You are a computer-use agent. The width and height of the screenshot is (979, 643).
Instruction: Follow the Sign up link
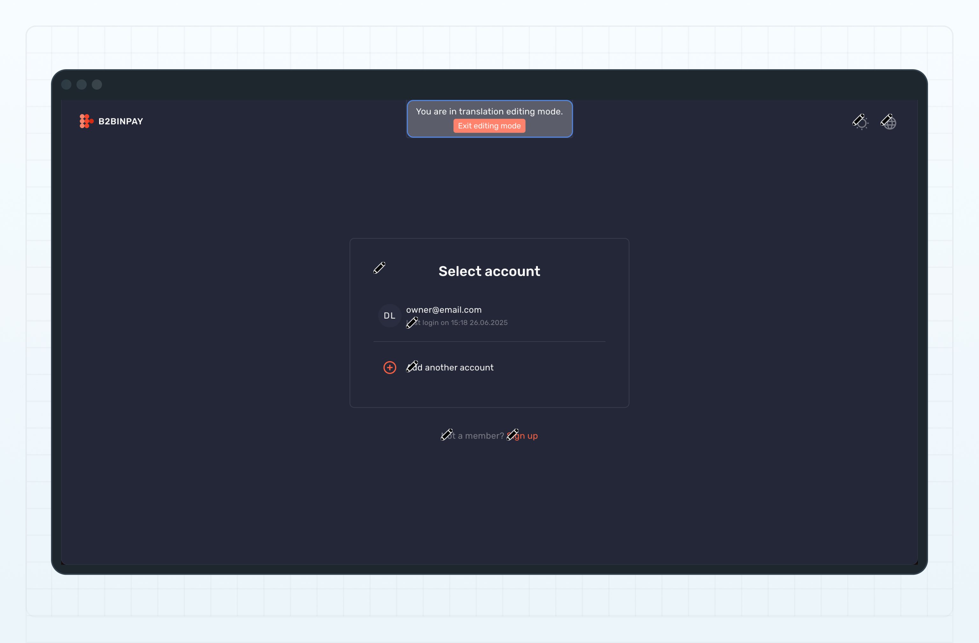(x=529, y=436)
